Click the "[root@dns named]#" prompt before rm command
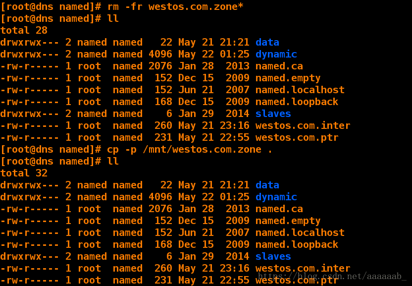 pyautogui.click(x=51, y=6)
